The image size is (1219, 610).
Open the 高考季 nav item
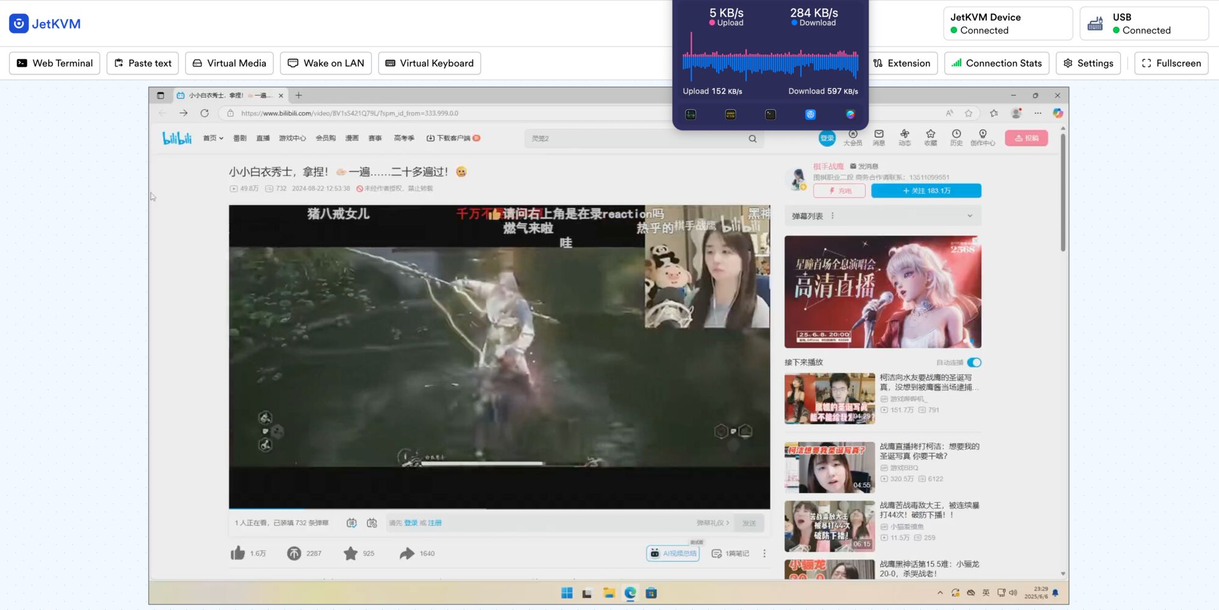(404, 138)
